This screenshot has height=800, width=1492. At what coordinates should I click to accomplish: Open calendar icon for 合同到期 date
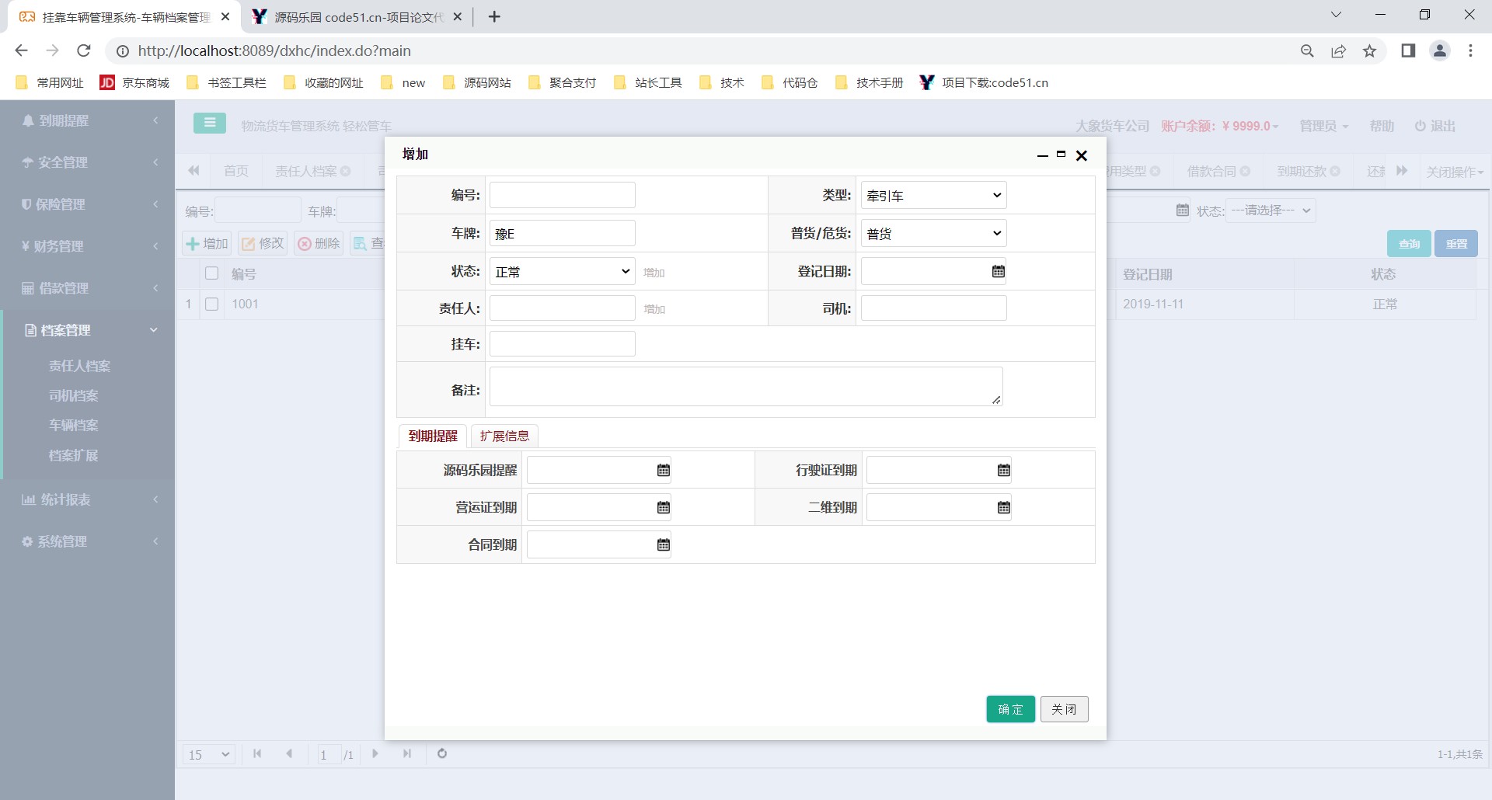(663, 544)
